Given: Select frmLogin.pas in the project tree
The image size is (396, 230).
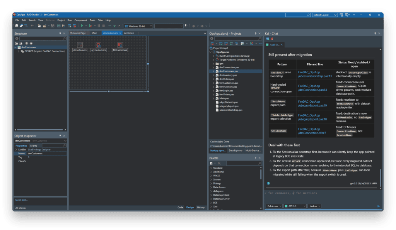Looking at the screenshot, I should 226,91.
